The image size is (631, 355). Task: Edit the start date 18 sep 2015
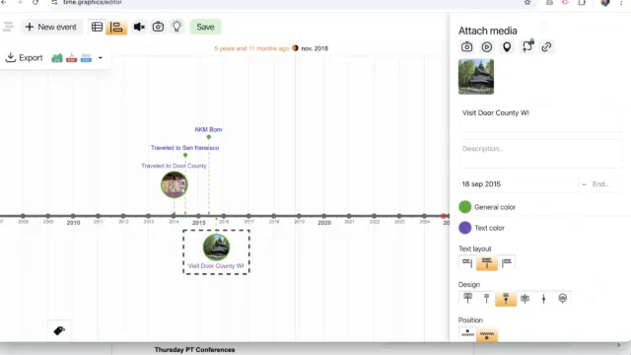(519, 184)
